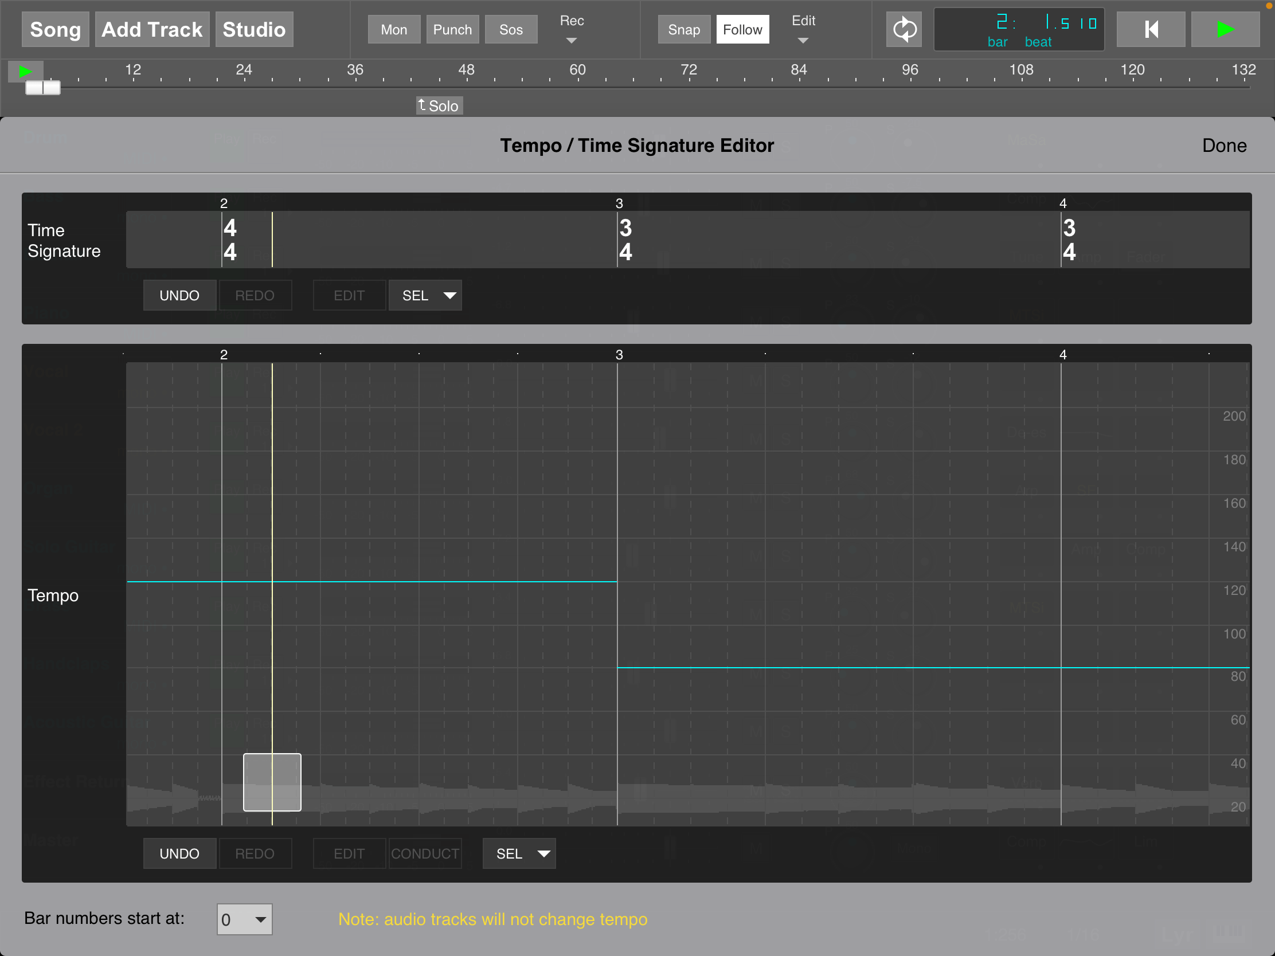Click the timeline overview scroll handle
This screenshot has width=1275, height=956.
(x=42, y=88)
